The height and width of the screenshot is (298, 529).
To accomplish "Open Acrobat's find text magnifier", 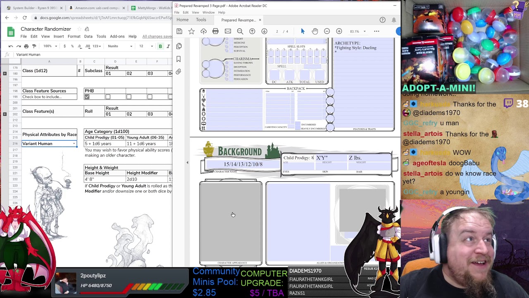I will point(240,31).
